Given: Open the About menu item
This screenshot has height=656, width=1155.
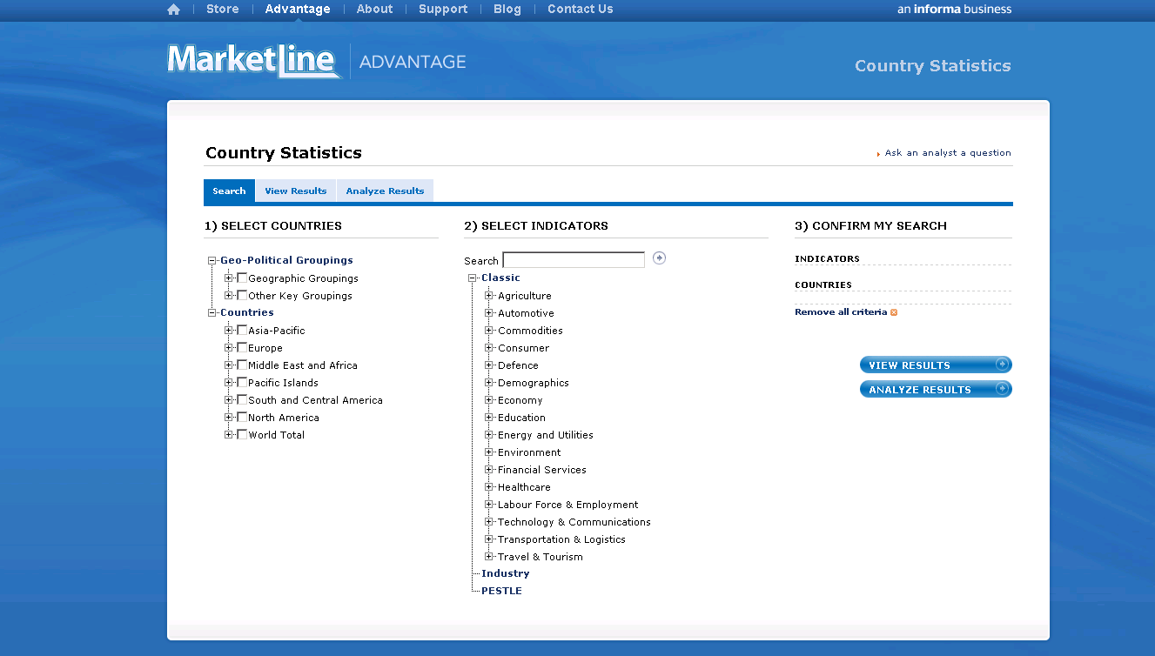Looking at the screenshot, I should pos(375,10).
